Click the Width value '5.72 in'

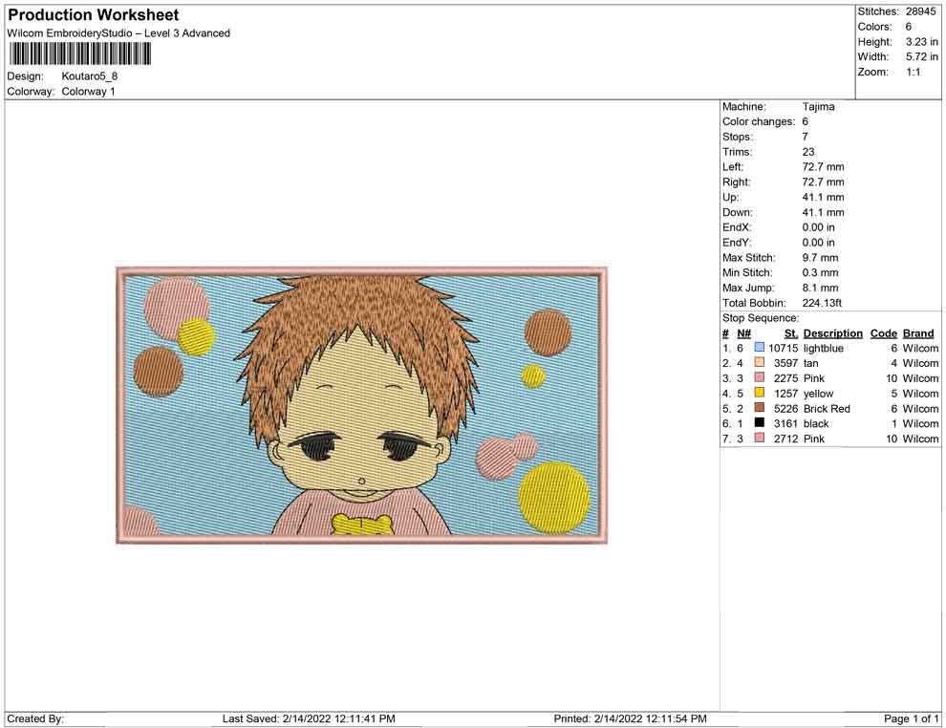[921, 56]
